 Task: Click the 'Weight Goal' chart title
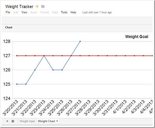point(137,37)
